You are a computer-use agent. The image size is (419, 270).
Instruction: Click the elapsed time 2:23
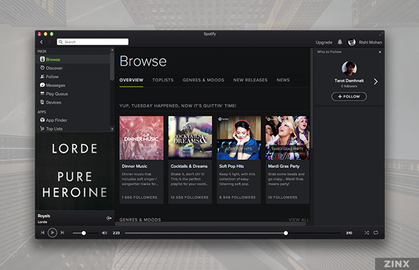click(x=116, y=233)
